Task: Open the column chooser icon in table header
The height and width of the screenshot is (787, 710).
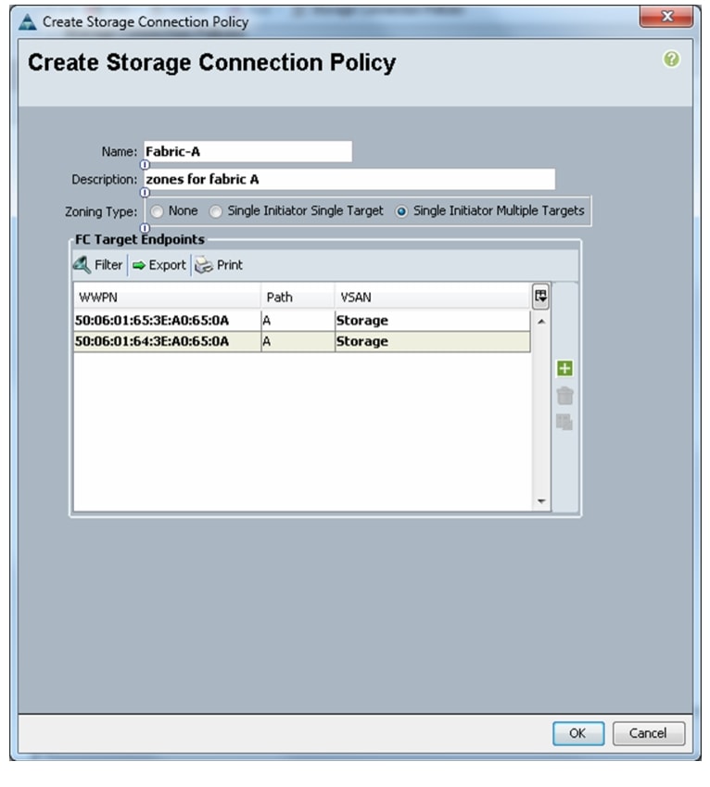Action: (x=540, y=297)
